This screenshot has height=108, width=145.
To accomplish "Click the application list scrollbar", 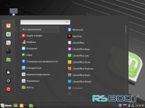I will (x=126, y=29).
